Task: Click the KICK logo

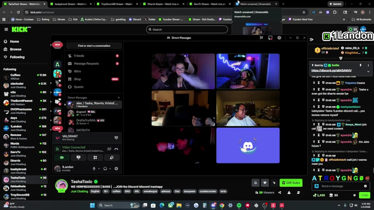Action: (21, 29)
